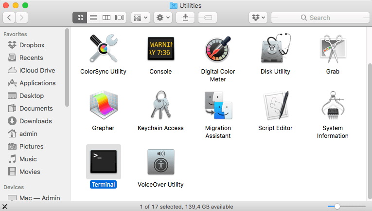Image resolution: width=372 pixels, height=211 pixels.
Task: Click into the Search field
Action: click(320, 18)
